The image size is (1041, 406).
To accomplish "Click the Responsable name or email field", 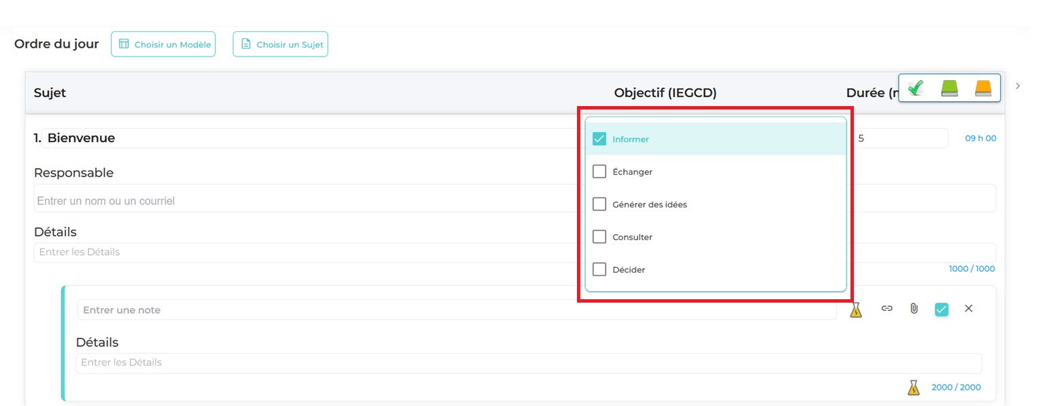I will click(306, 201).
